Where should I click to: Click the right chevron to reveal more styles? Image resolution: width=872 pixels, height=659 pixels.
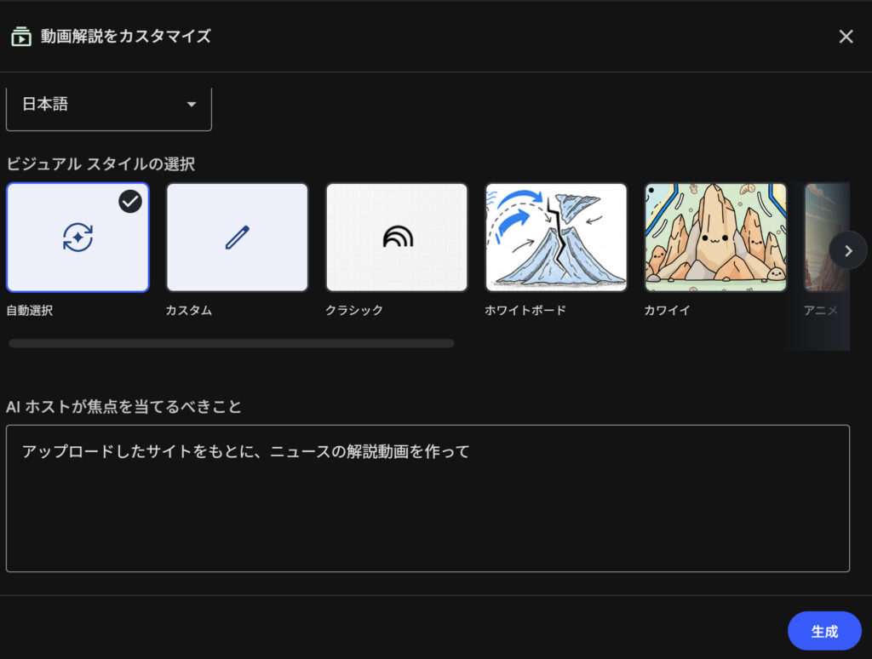point(848,250)
